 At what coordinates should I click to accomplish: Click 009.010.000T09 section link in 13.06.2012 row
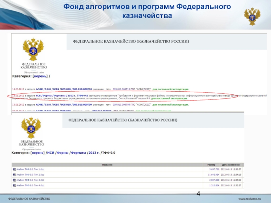point(82,105)
